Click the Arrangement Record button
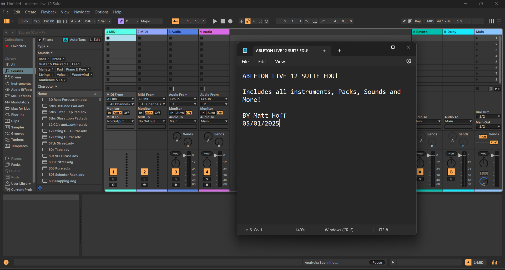The image size is (505, 270). tap(230, 21)
